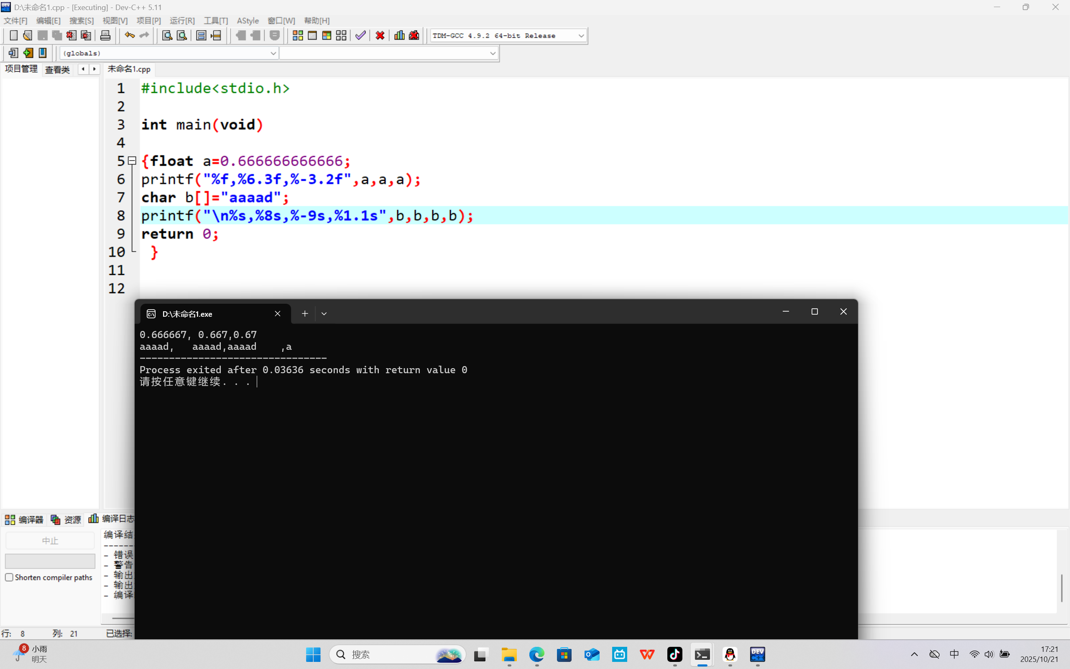1070x669 pixels.
Task: Click the Undo arrow icon
Action: (x=129, y=36)
